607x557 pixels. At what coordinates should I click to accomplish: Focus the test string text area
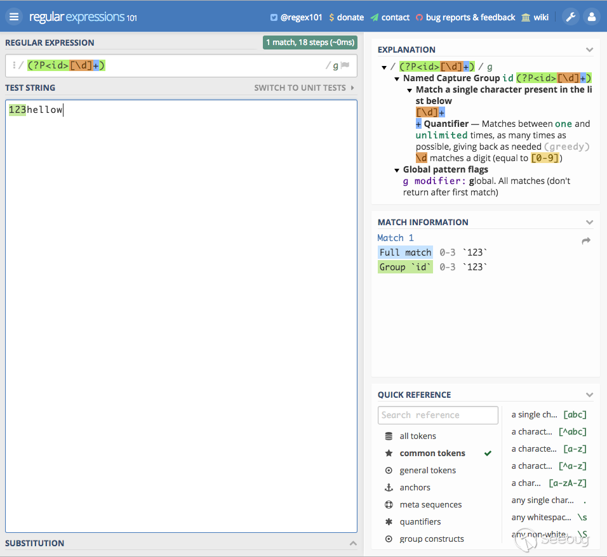click(181, 316)
